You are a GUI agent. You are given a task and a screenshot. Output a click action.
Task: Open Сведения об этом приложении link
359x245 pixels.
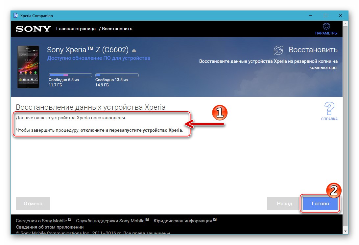click(50, 227)
